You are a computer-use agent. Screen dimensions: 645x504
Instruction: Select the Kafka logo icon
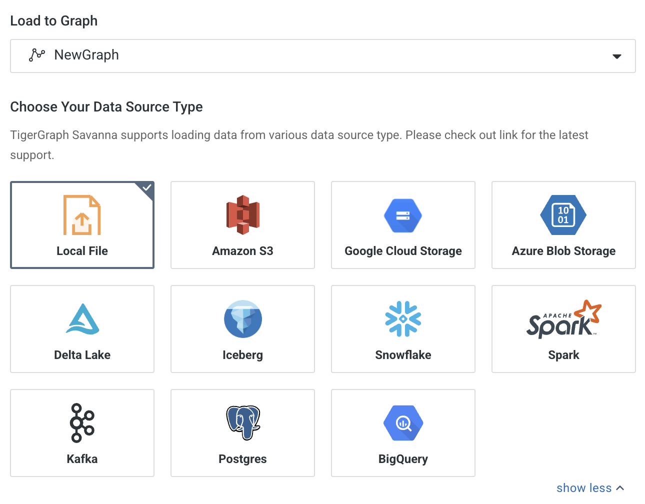point(82,423)
